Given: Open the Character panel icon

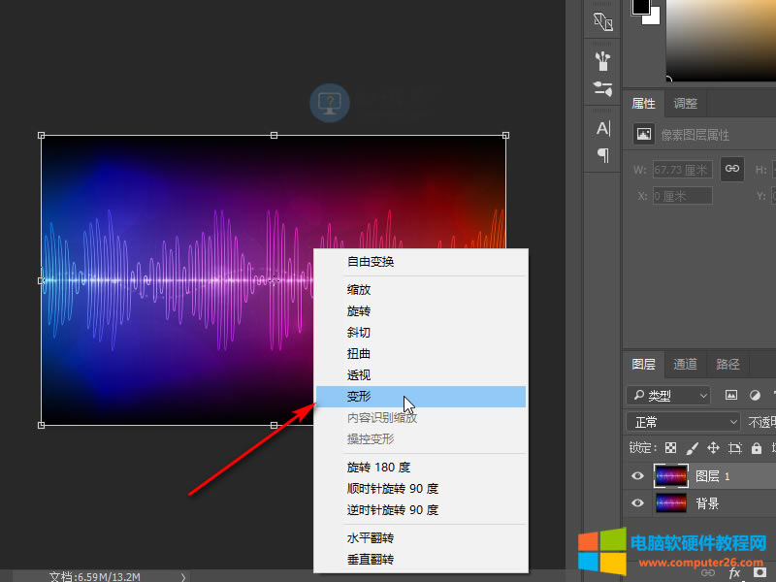Looking at the screenshot, I should pos(602,129).
